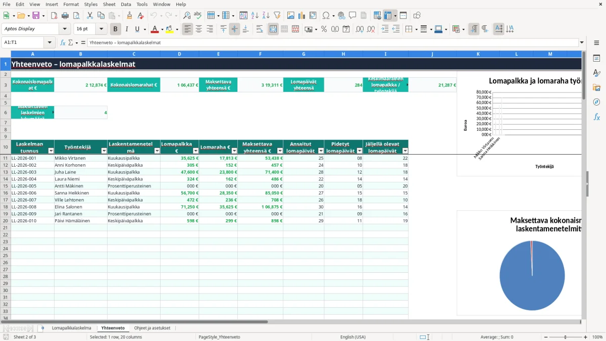Image resolution: width=606 pixels, height=341 pixels.
Task: Click the yellow background color swatch
Action: pos(170,29)
